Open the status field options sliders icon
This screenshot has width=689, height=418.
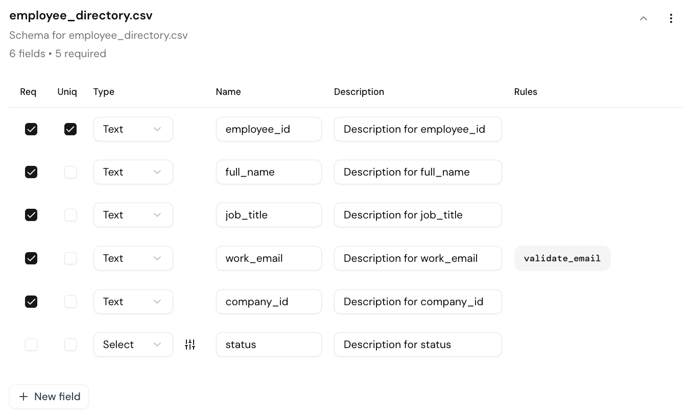click(190, 345)
